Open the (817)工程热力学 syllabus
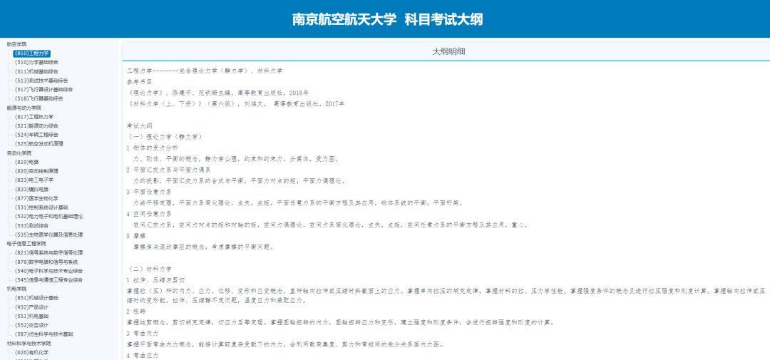770x360 pixels. click(x=34, y=117)
